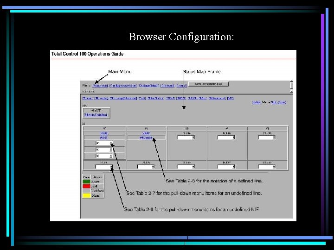Click the green Active status swatch
The height and width of the screenshot is (250, 334).
click(86, 181)
